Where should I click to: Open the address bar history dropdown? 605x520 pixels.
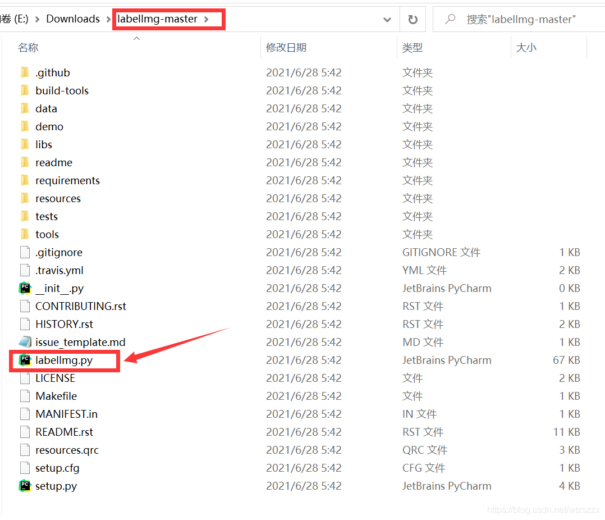pos(387,20)
